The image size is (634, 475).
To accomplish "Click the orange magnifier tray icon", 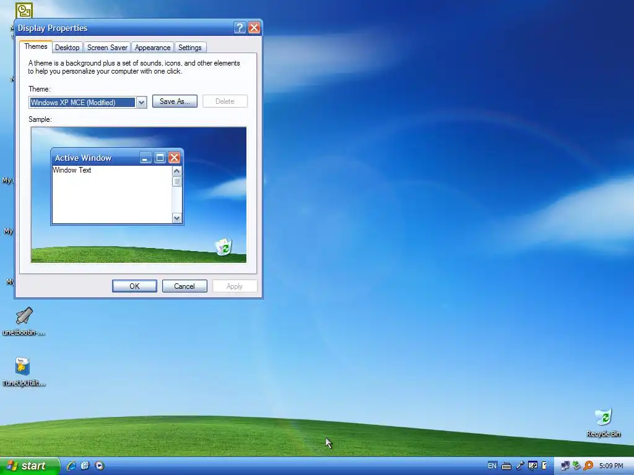I will point(588,466).
